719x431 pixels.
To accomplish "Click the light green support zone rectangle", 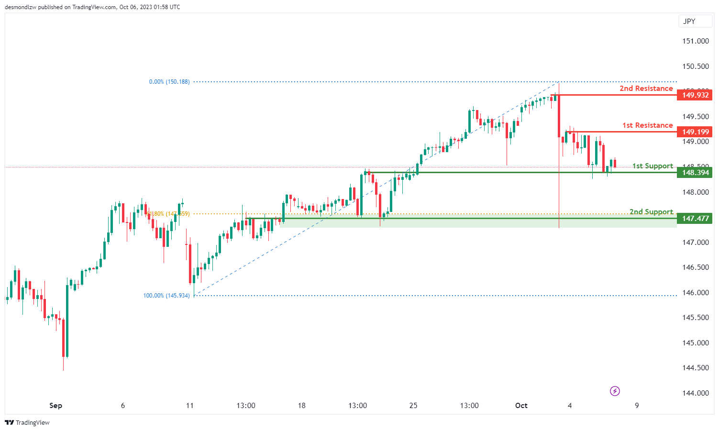I will point(478,223).
